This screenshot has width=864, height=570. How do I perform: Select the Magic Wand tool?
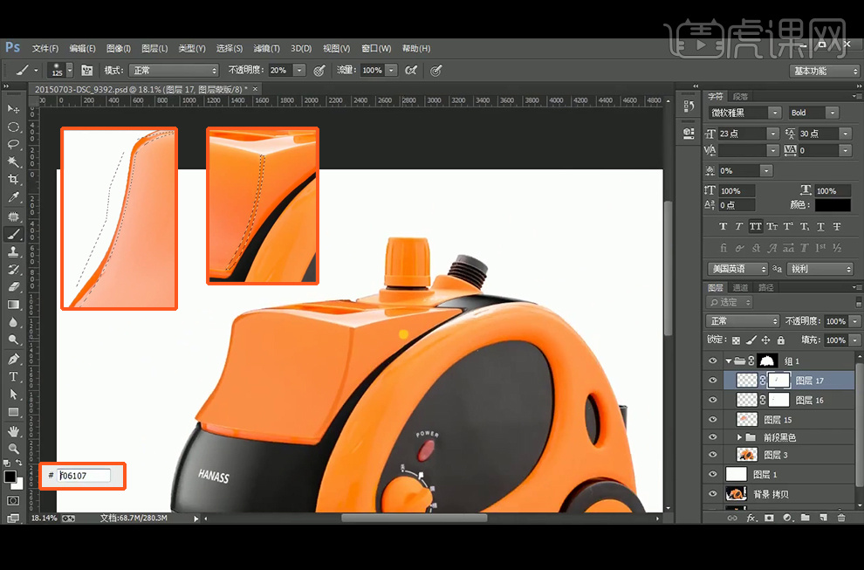tap(13, 161)
